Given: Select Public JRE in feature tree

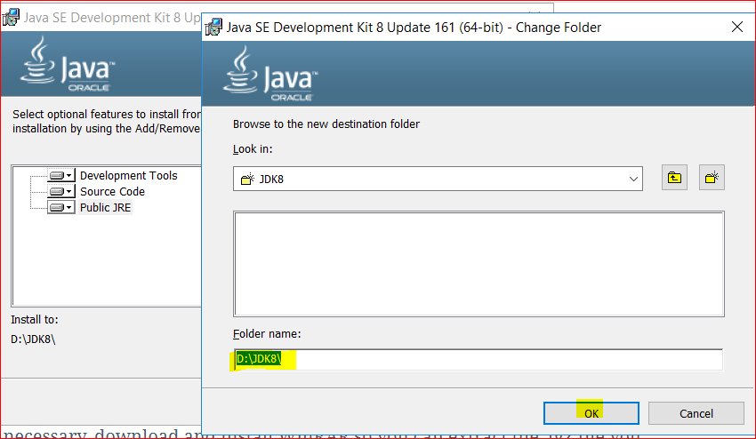Looking at the screenshot, I should pyautogui.click(x=105, y=208).
